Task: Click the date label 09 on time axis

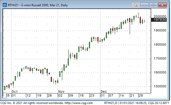Action: point(71,96)
